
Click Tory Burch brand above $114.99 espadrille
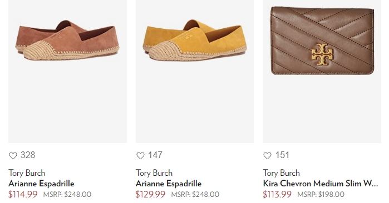coord(27,173)
